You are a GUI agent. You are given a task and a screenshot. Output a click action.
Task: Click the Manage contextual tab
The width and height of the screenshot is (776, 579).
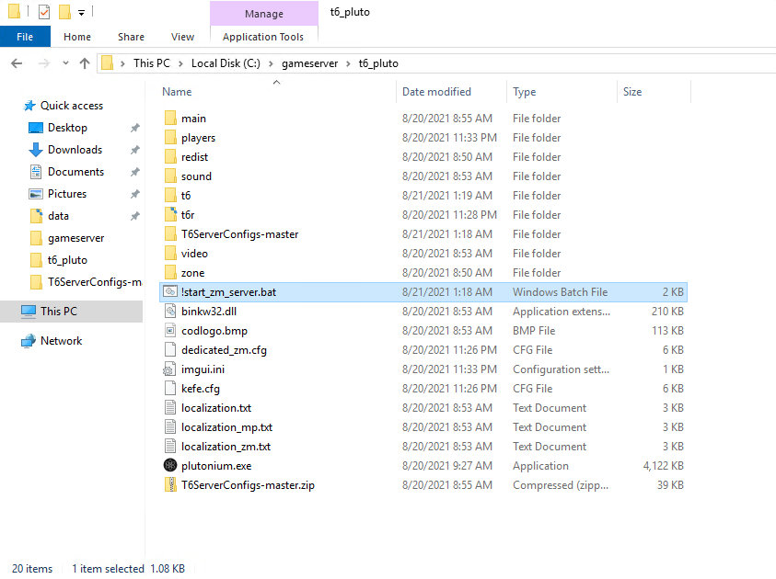(x=264, y=14)
